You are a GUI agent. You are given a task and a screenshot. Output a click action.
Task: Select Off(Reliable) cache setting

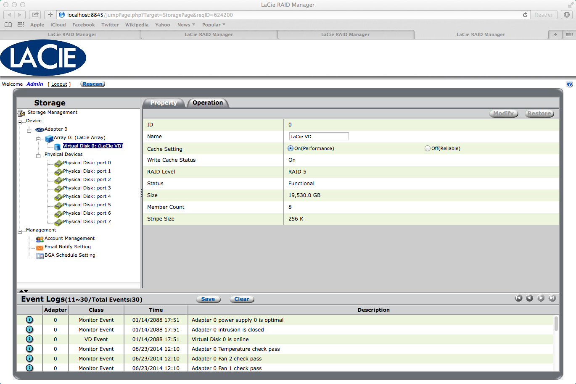[428, 148]
